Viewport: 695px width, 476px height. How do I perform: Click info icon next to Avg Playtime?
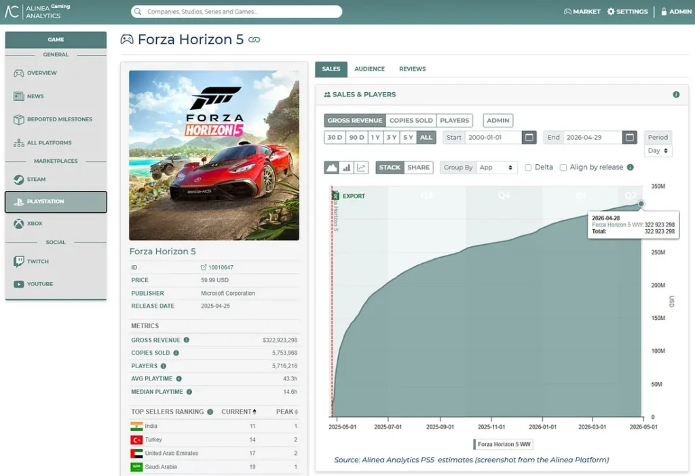coord(179,378)
